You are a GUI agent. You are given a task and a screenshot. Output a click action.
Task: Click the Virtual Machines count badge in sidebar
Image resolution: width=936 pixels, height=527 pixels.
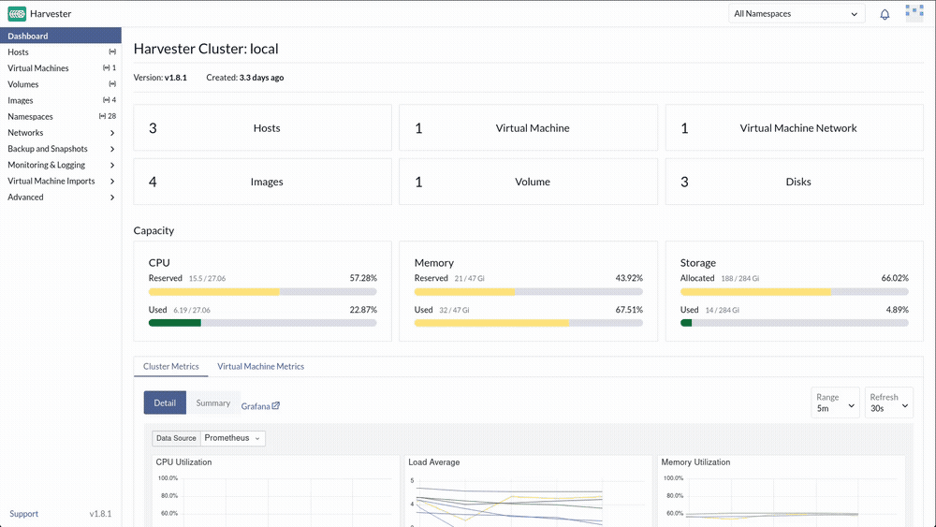click(x=110, y=68)
